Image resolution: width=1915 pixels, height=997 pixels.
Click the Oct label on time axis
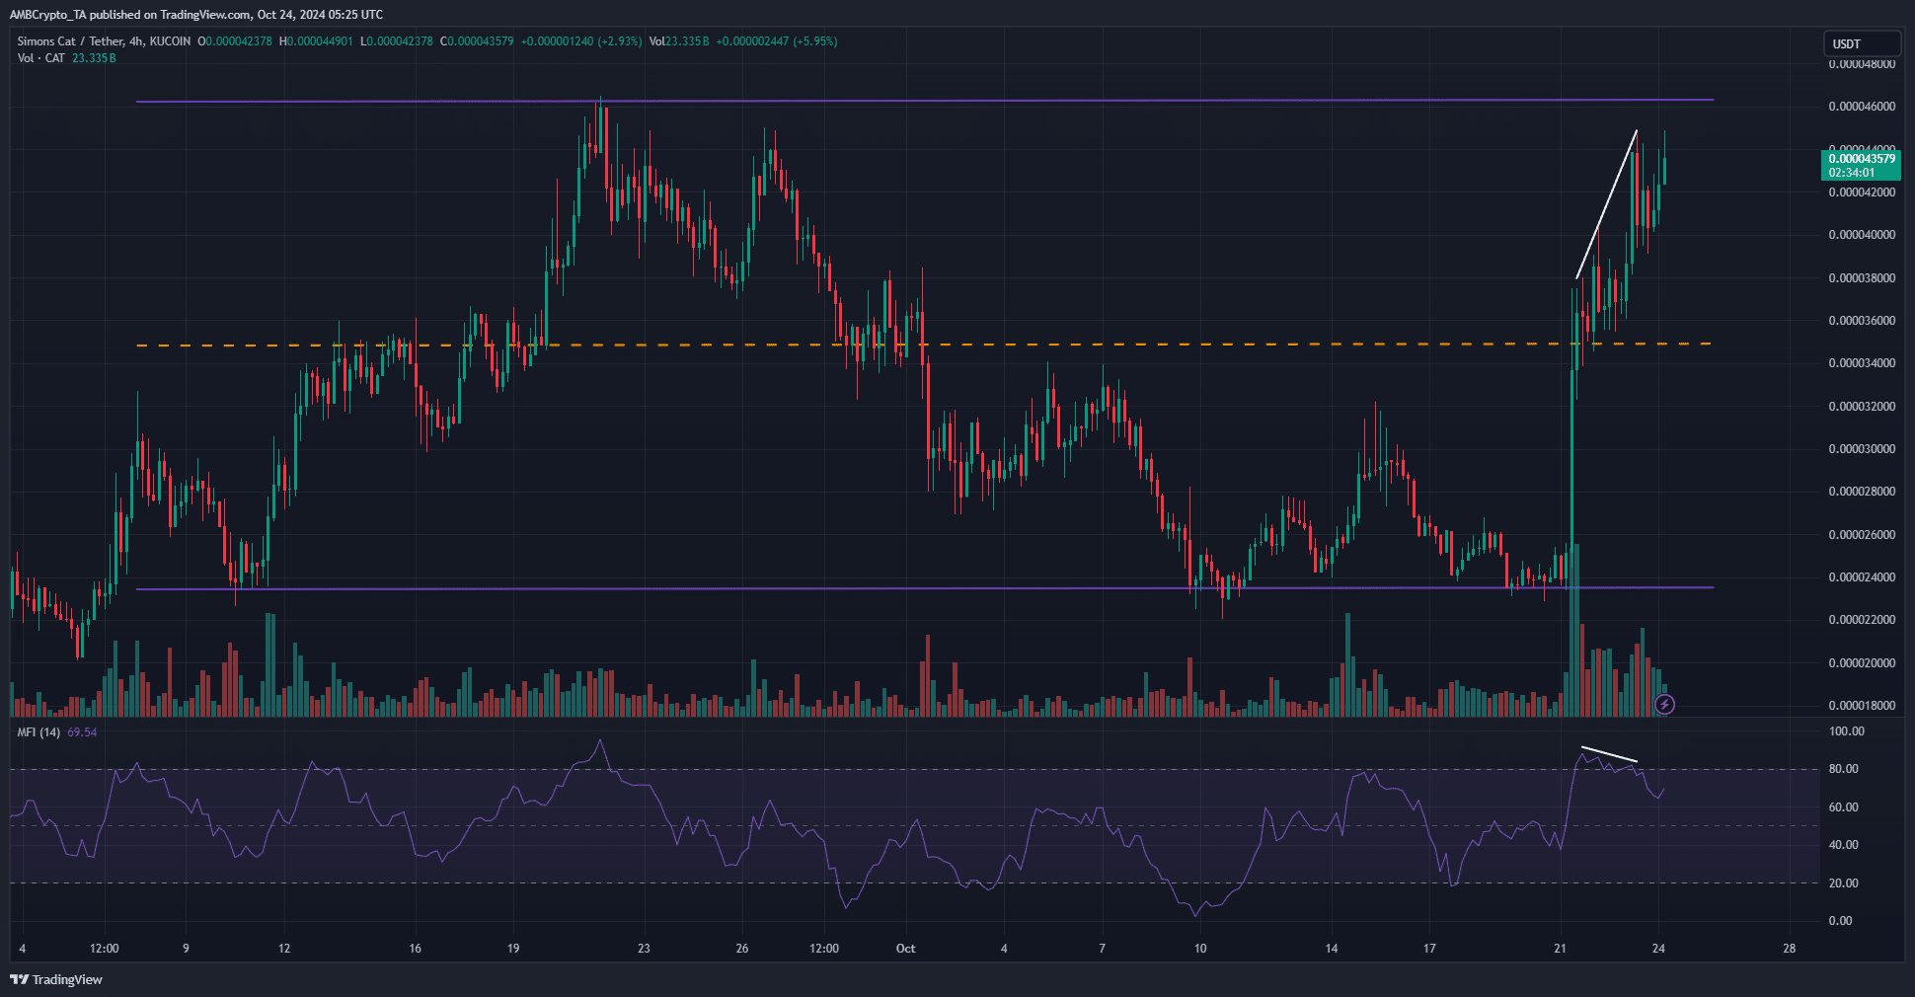coord(905,949)
